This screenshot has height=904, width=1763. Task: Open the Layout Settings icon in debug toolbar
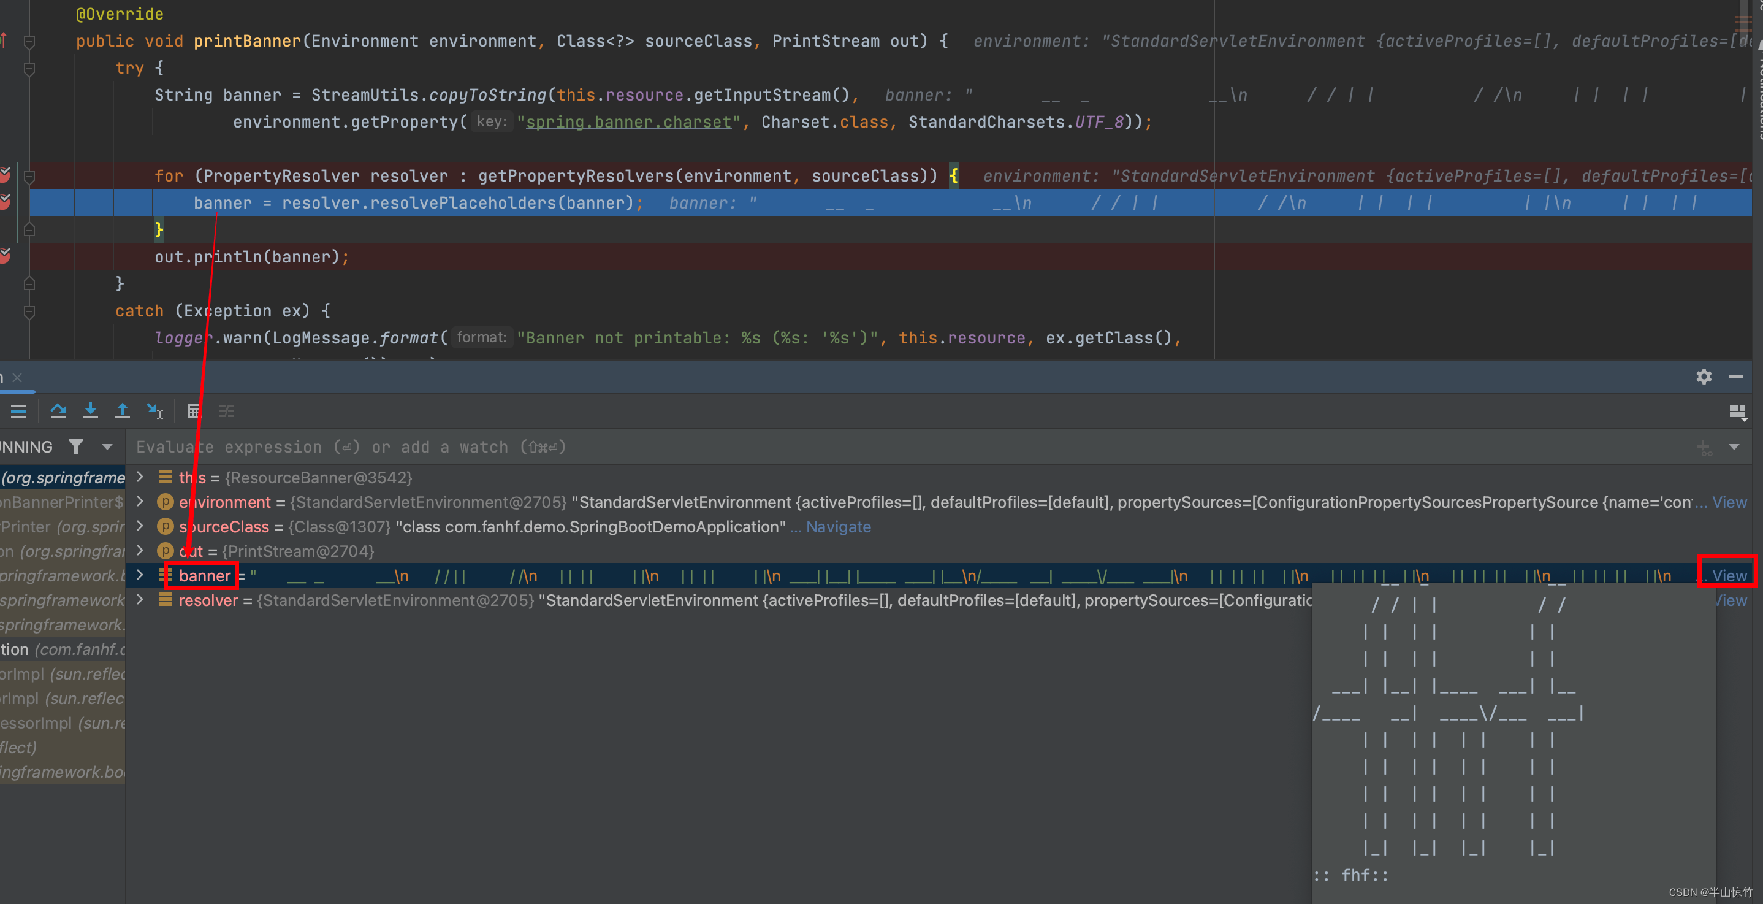click(1737, 412)
